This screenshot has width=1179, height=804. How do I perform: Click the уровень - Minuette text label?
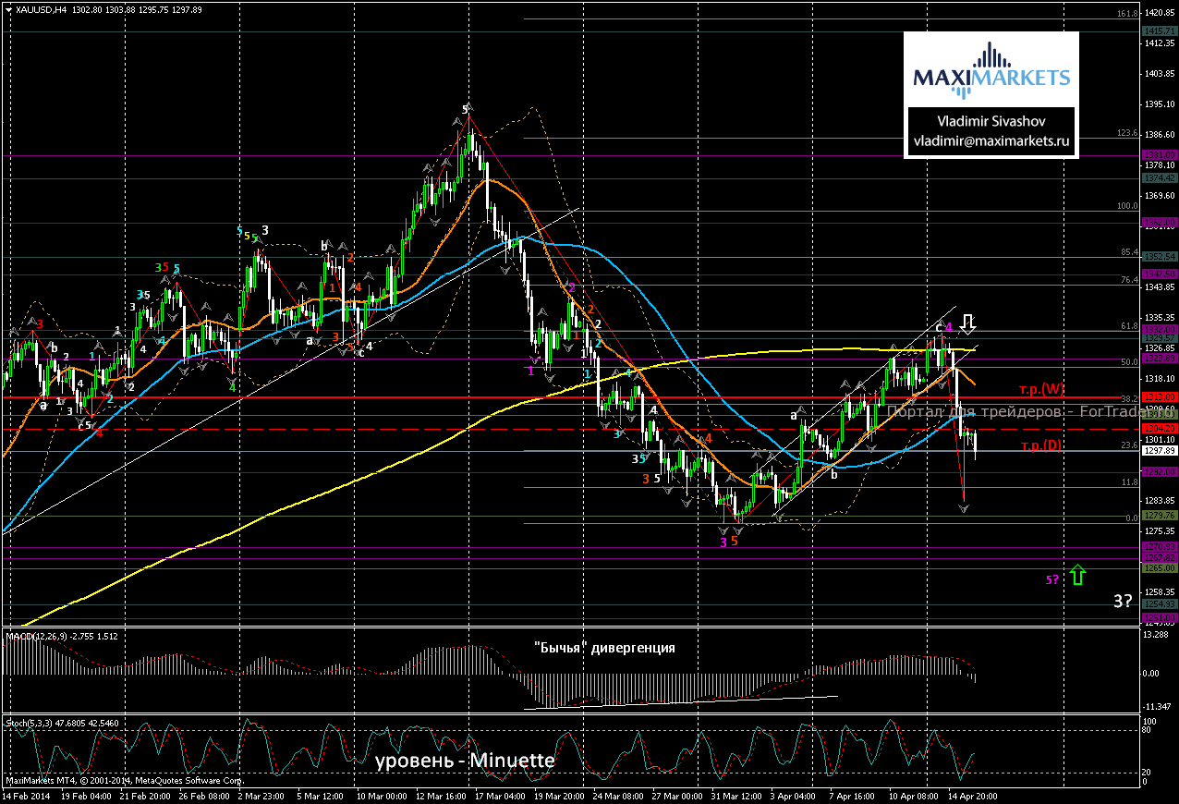tap(465, 761)
